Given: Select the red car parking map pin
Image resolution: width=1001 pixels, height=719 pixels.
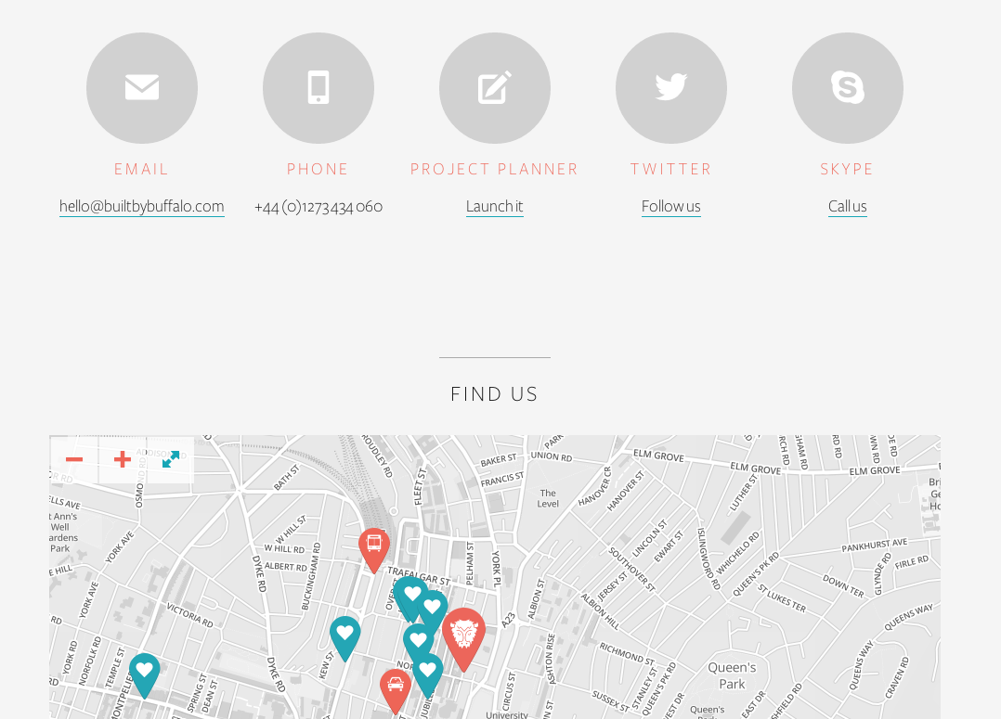Looking at the screenshot, I should [x=396, y=691].
